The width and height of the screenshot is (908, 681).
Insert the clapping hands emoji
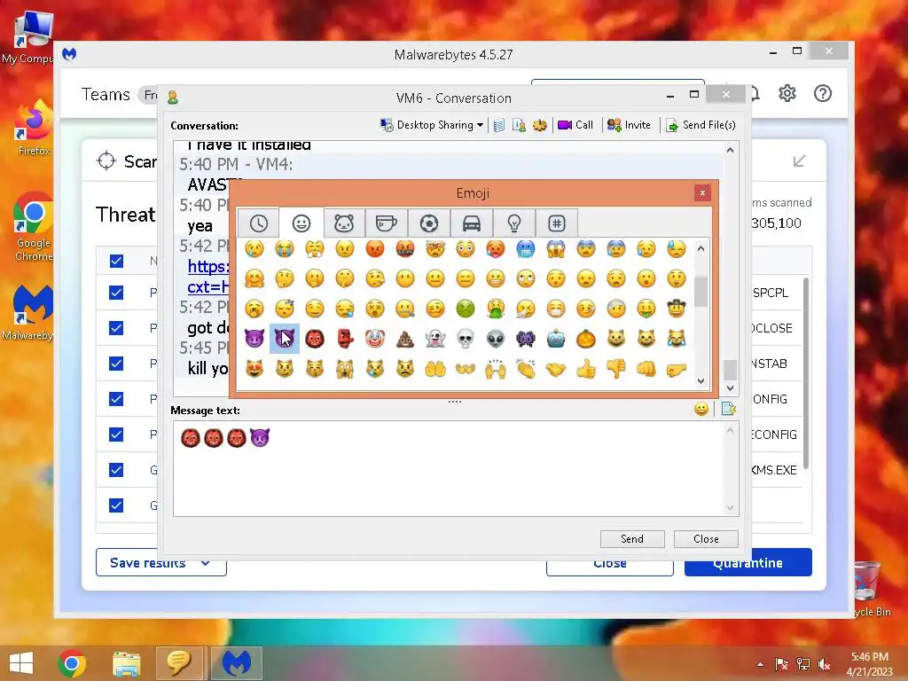(526, 369)
